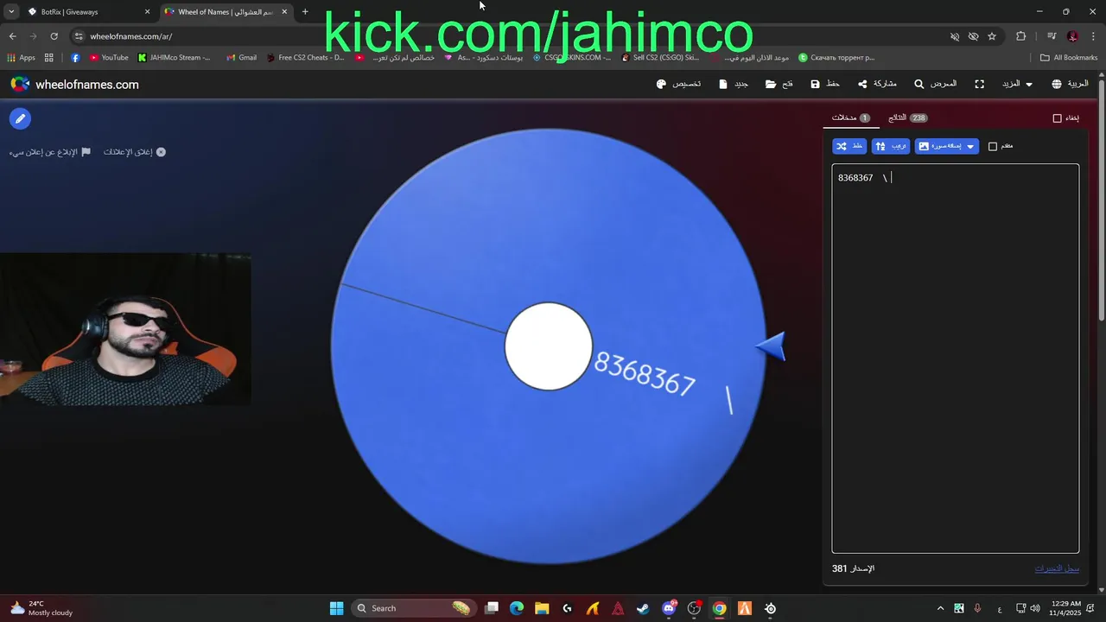The width and height of the screenshot is (1106, 622).
Task: Show hidden system tray icons
Action: (940, 608)
